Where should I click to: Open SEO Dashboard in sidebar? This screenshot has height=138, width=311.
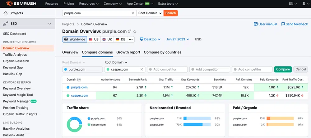(x=15, y=34)
